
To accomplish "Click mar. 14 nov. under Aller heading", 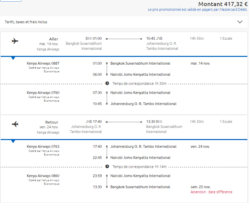I will (x=49, y=44).
